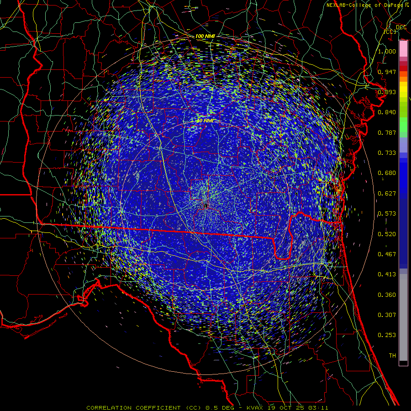Click the radar site center point
Image resolution: width=411 pixels, height=411 pixels.
pos(206,205)
